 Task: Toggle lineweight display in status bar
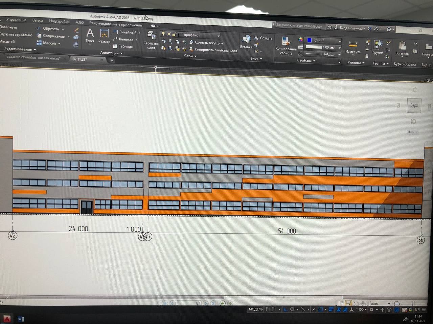[331, 309]
